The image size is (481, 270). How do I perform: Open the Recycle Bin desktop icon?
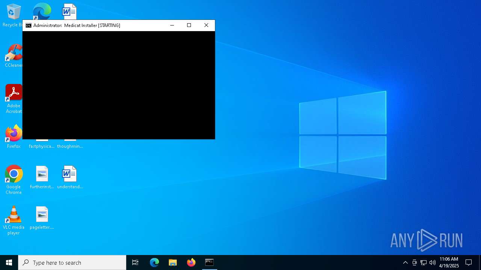[x=13, y=15]
